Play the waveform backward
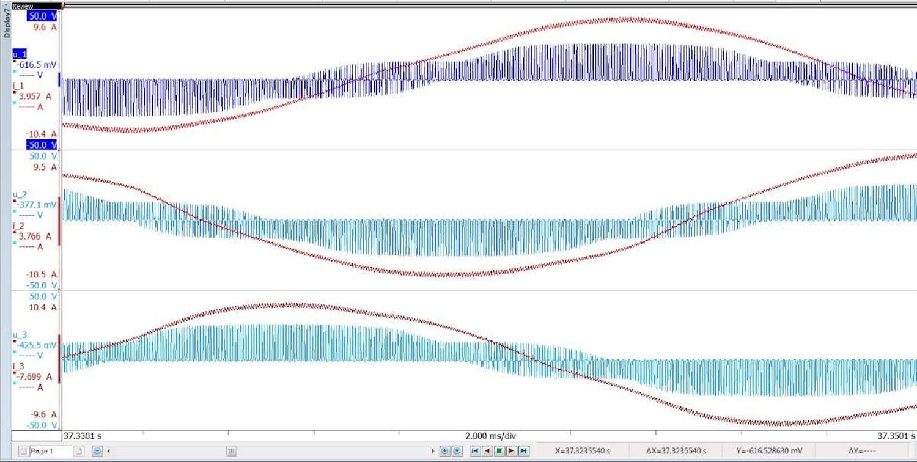 pyautogui.click(x=487, y=452)
